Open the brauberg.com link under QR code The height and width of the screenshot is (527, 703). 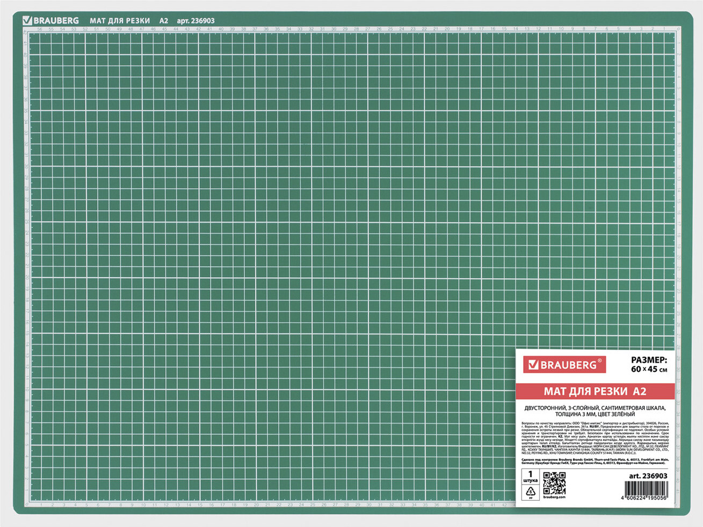tap(554, 498)
